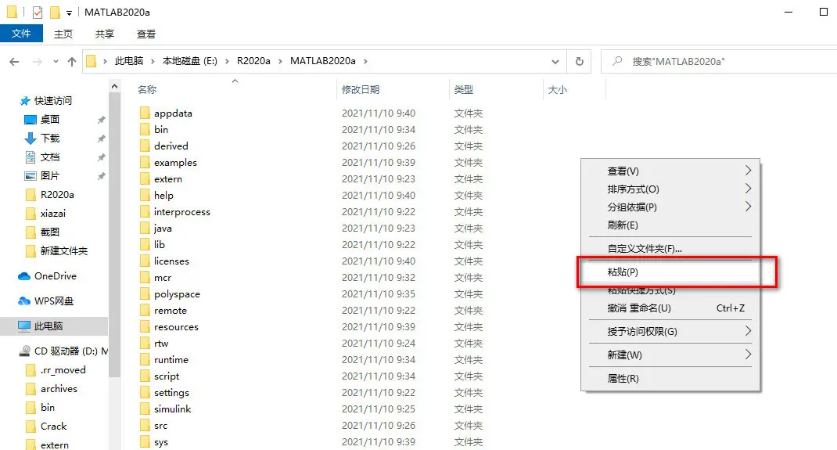Select OneDrive in the navigation pane
The width and height of the screenshot is (837, 450).
pyautogui.click(x=55, y=276)
